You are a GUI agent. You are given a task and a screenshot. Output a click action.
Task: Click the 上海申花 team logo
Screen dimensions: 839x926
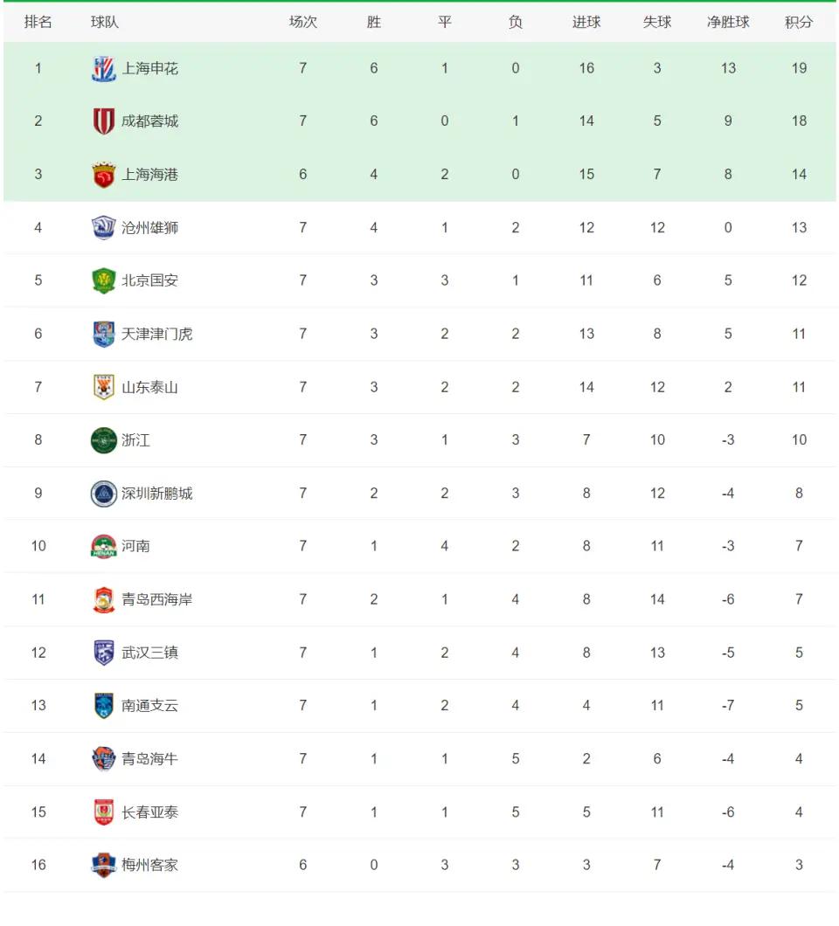pyautogui.click(x=104, y=68)
